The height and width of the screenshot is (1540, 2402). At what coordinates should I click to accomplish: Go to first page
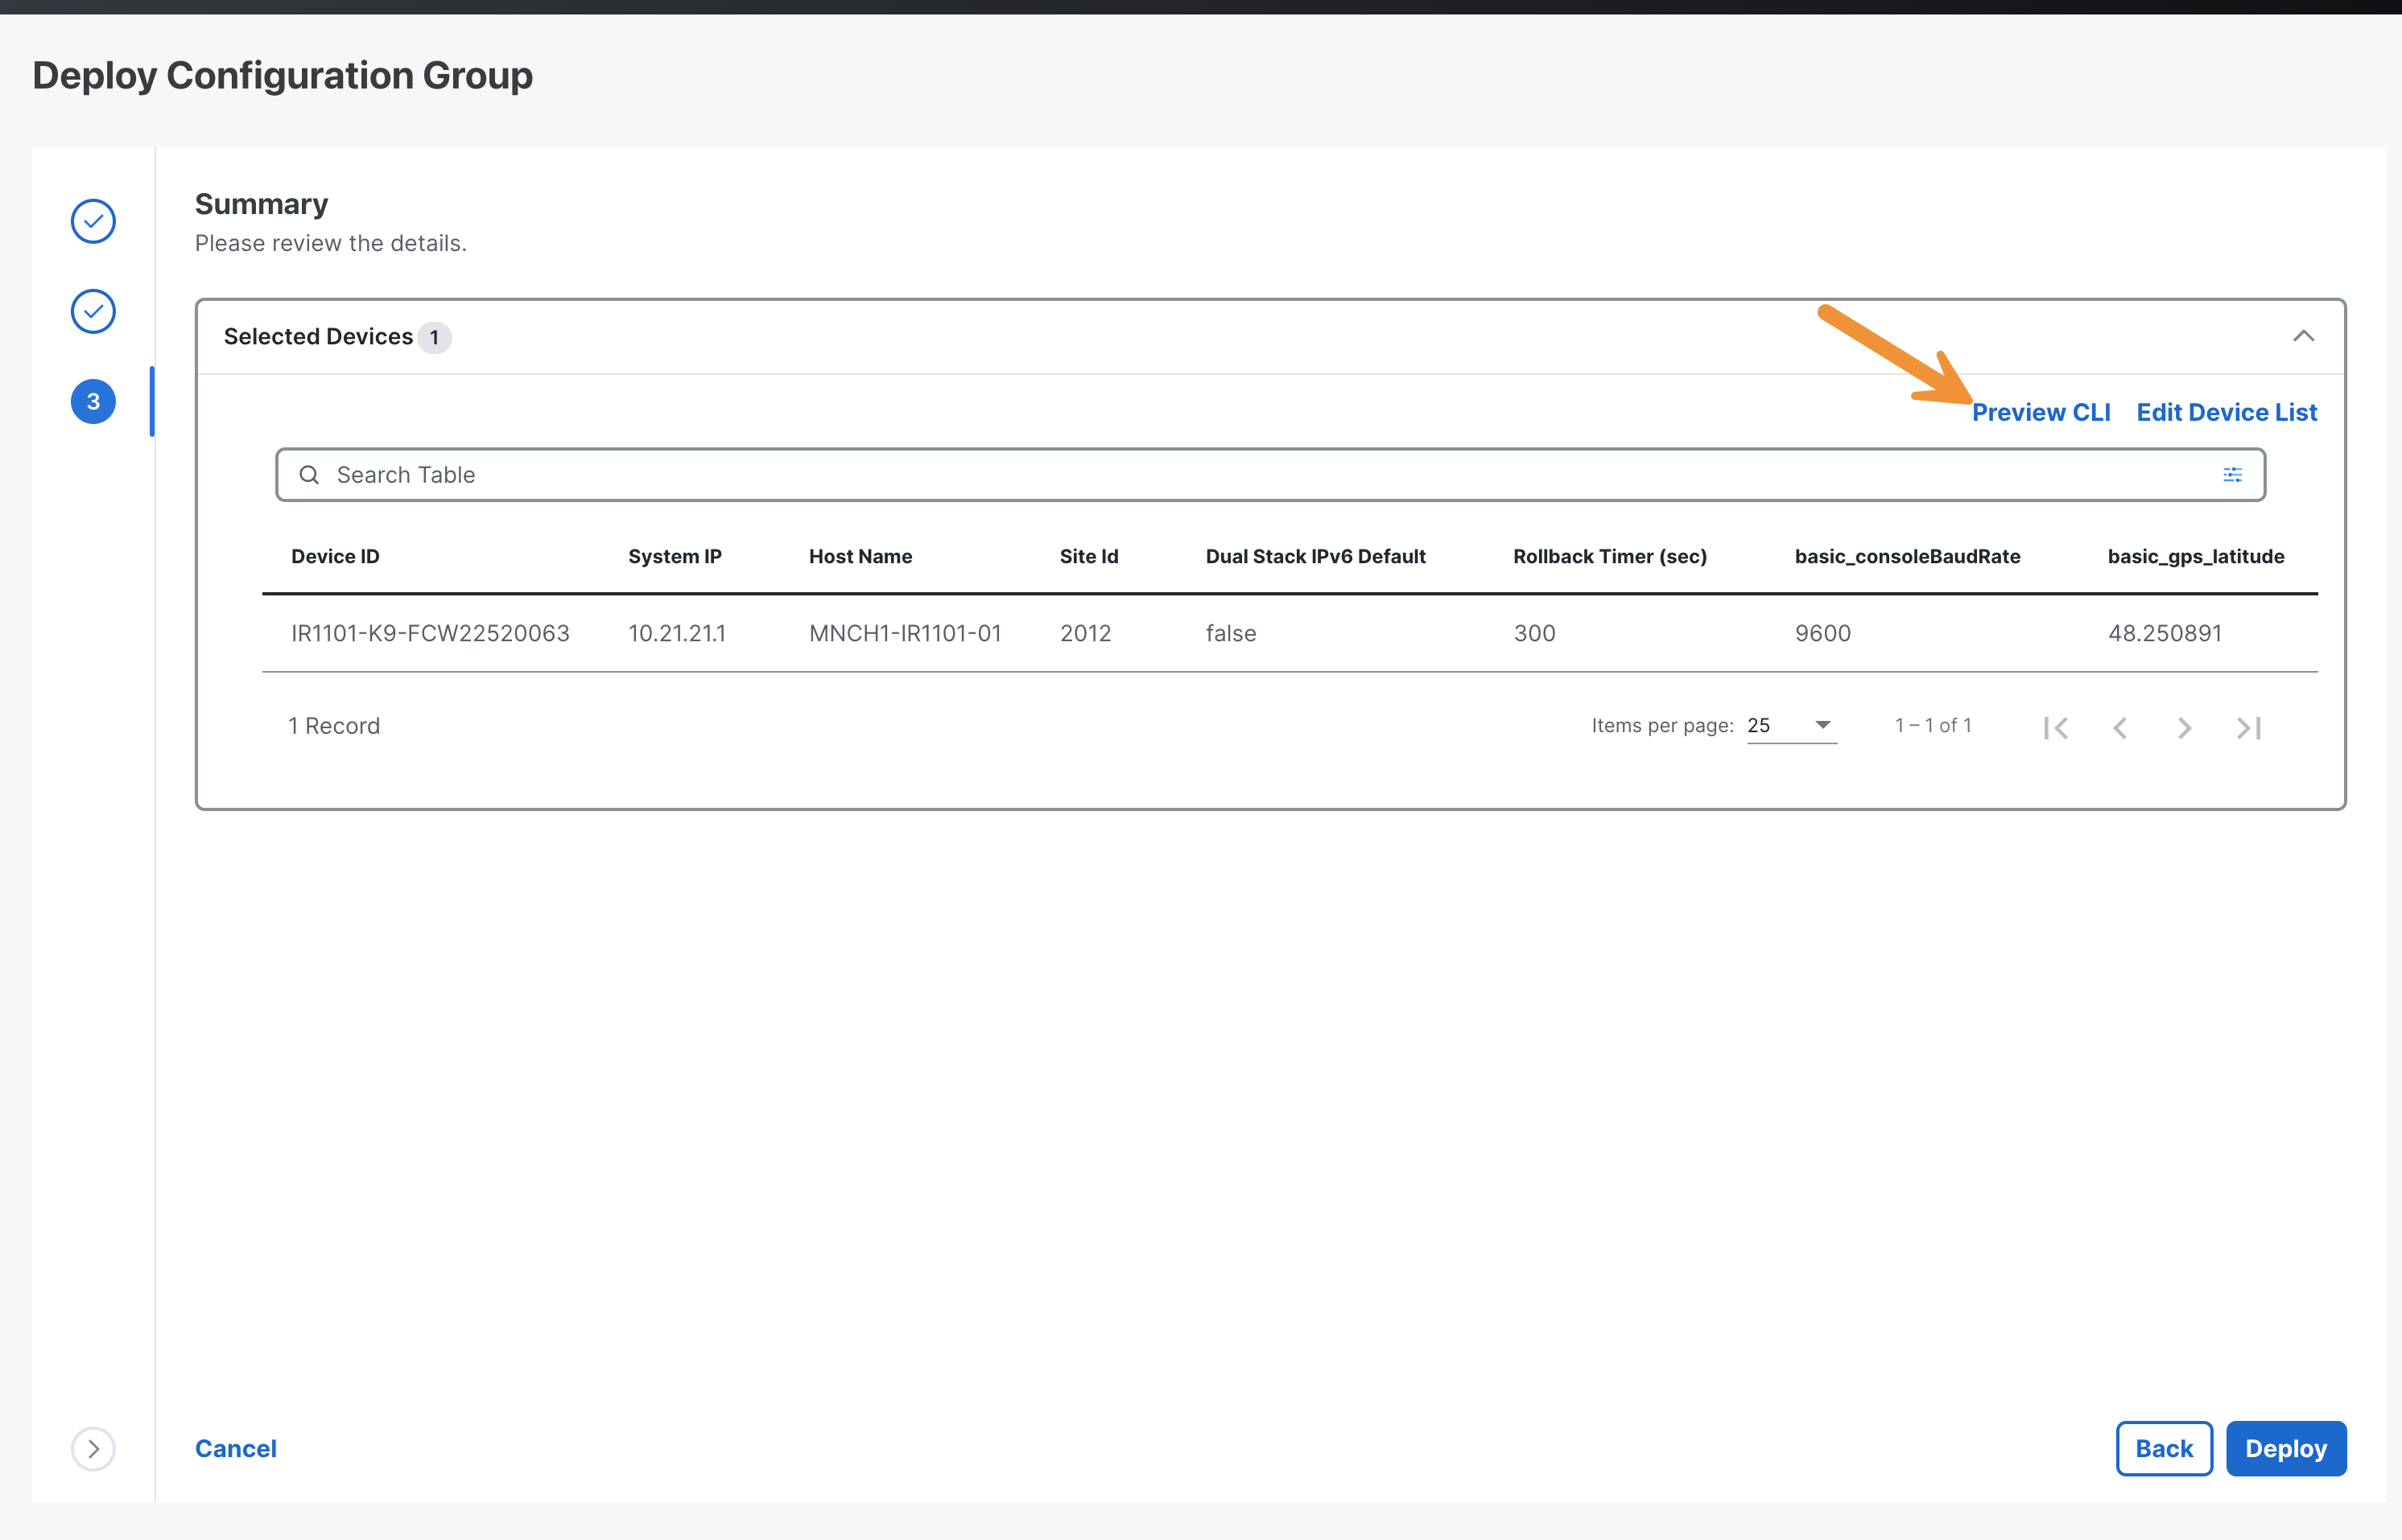click(x=2055, y=727)
